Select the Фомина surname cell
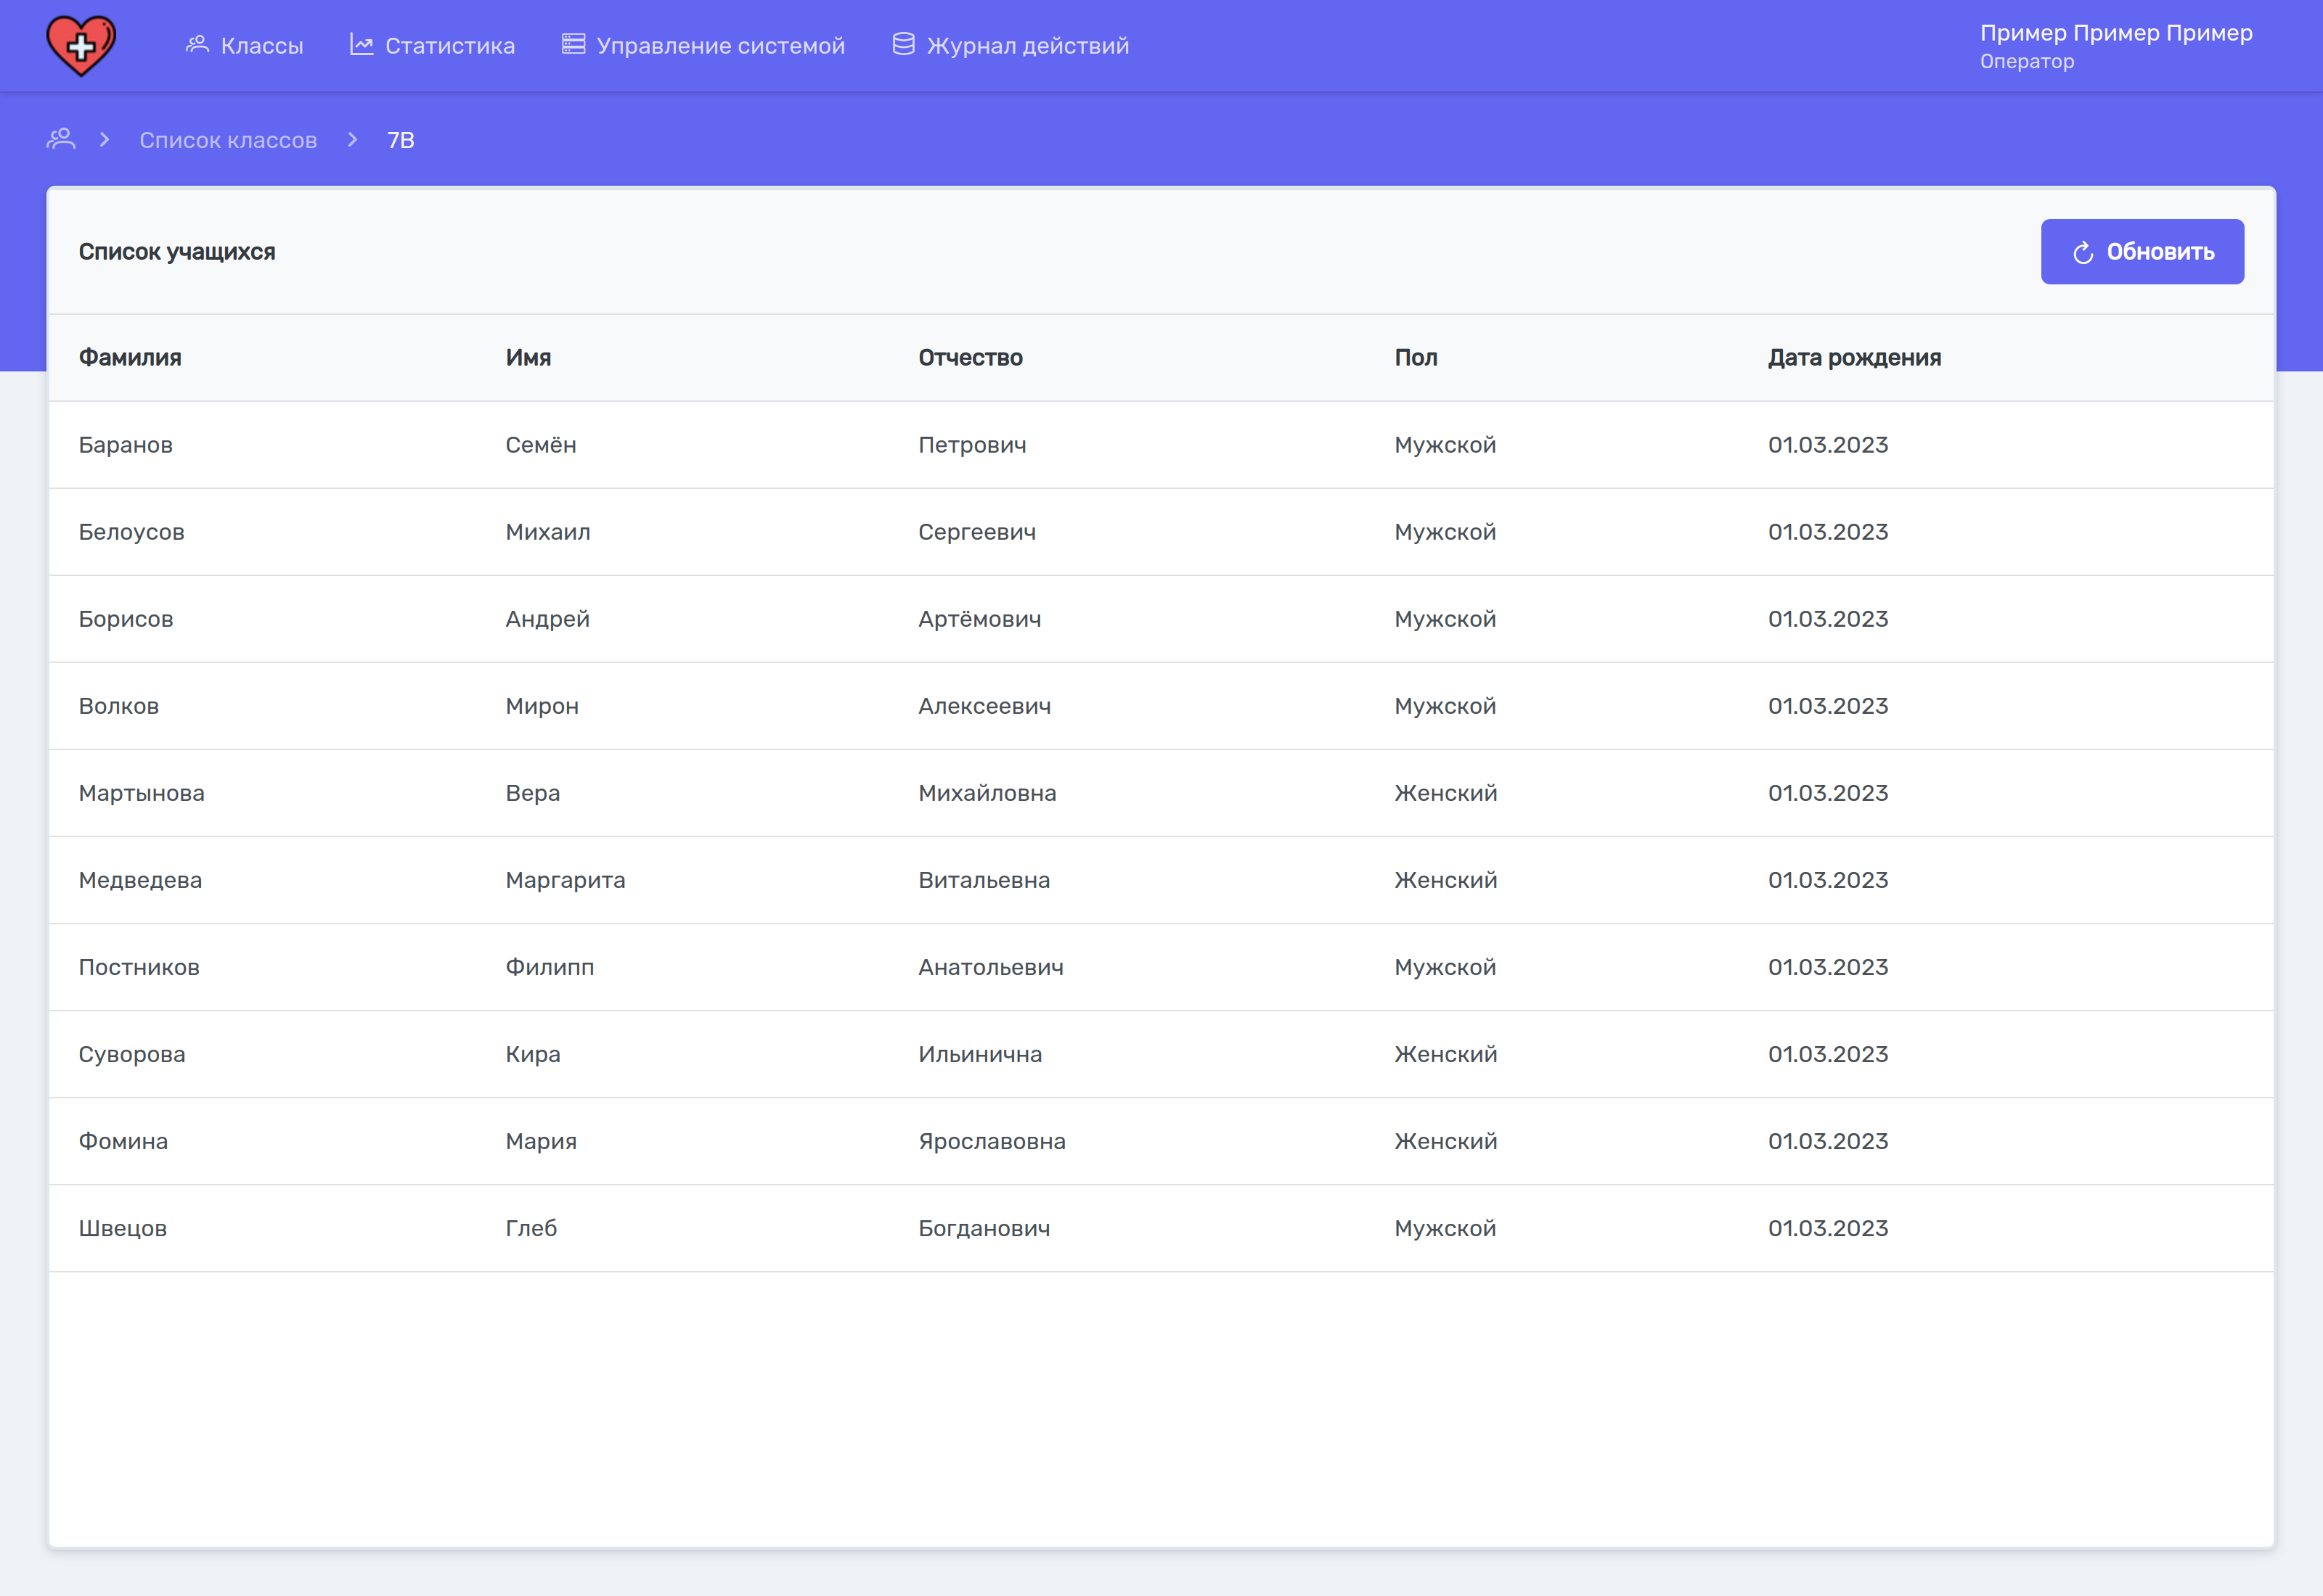This screenshot has width=2323, height=1596. point(124,1141)
